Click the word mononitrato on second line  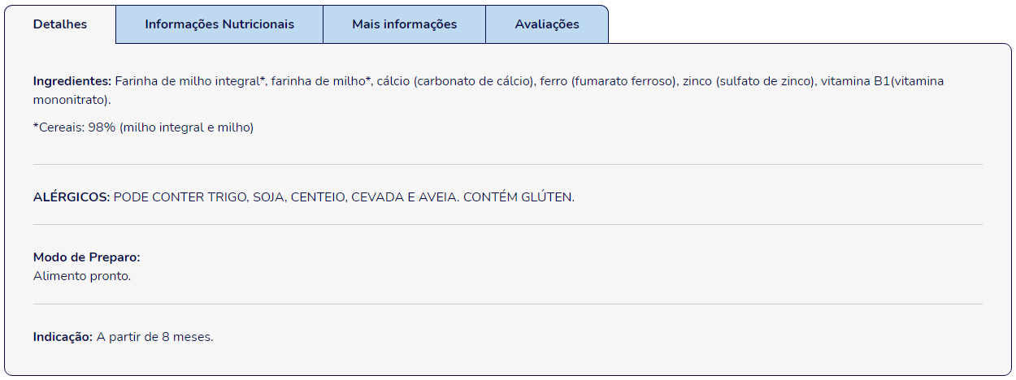click(71, 101)
